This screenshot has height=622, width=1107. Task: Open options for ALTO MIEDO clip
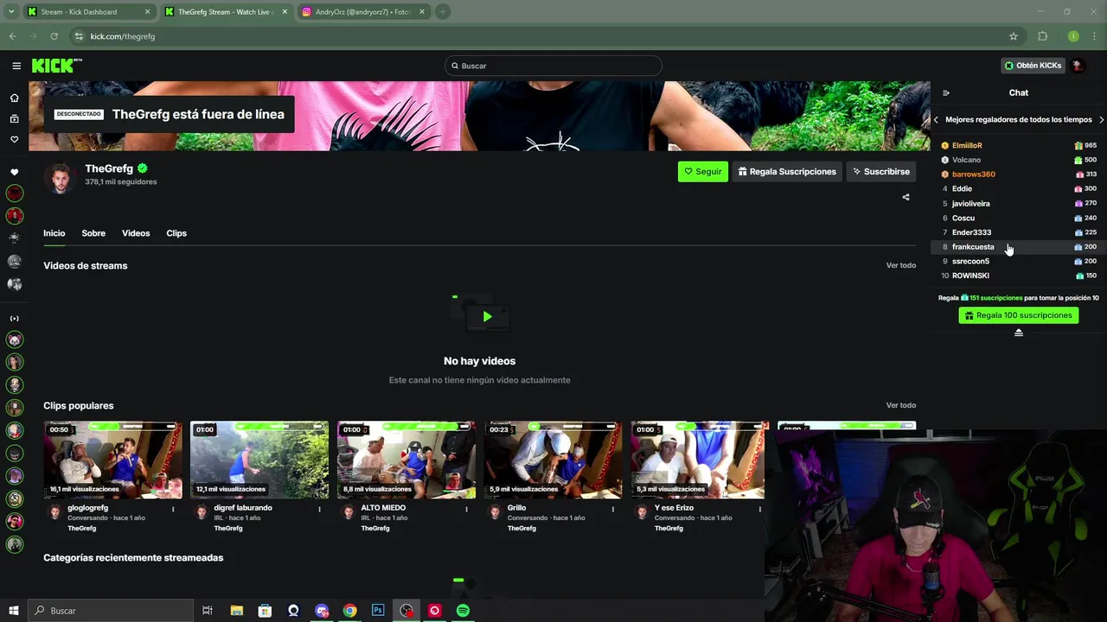point(466,510)
